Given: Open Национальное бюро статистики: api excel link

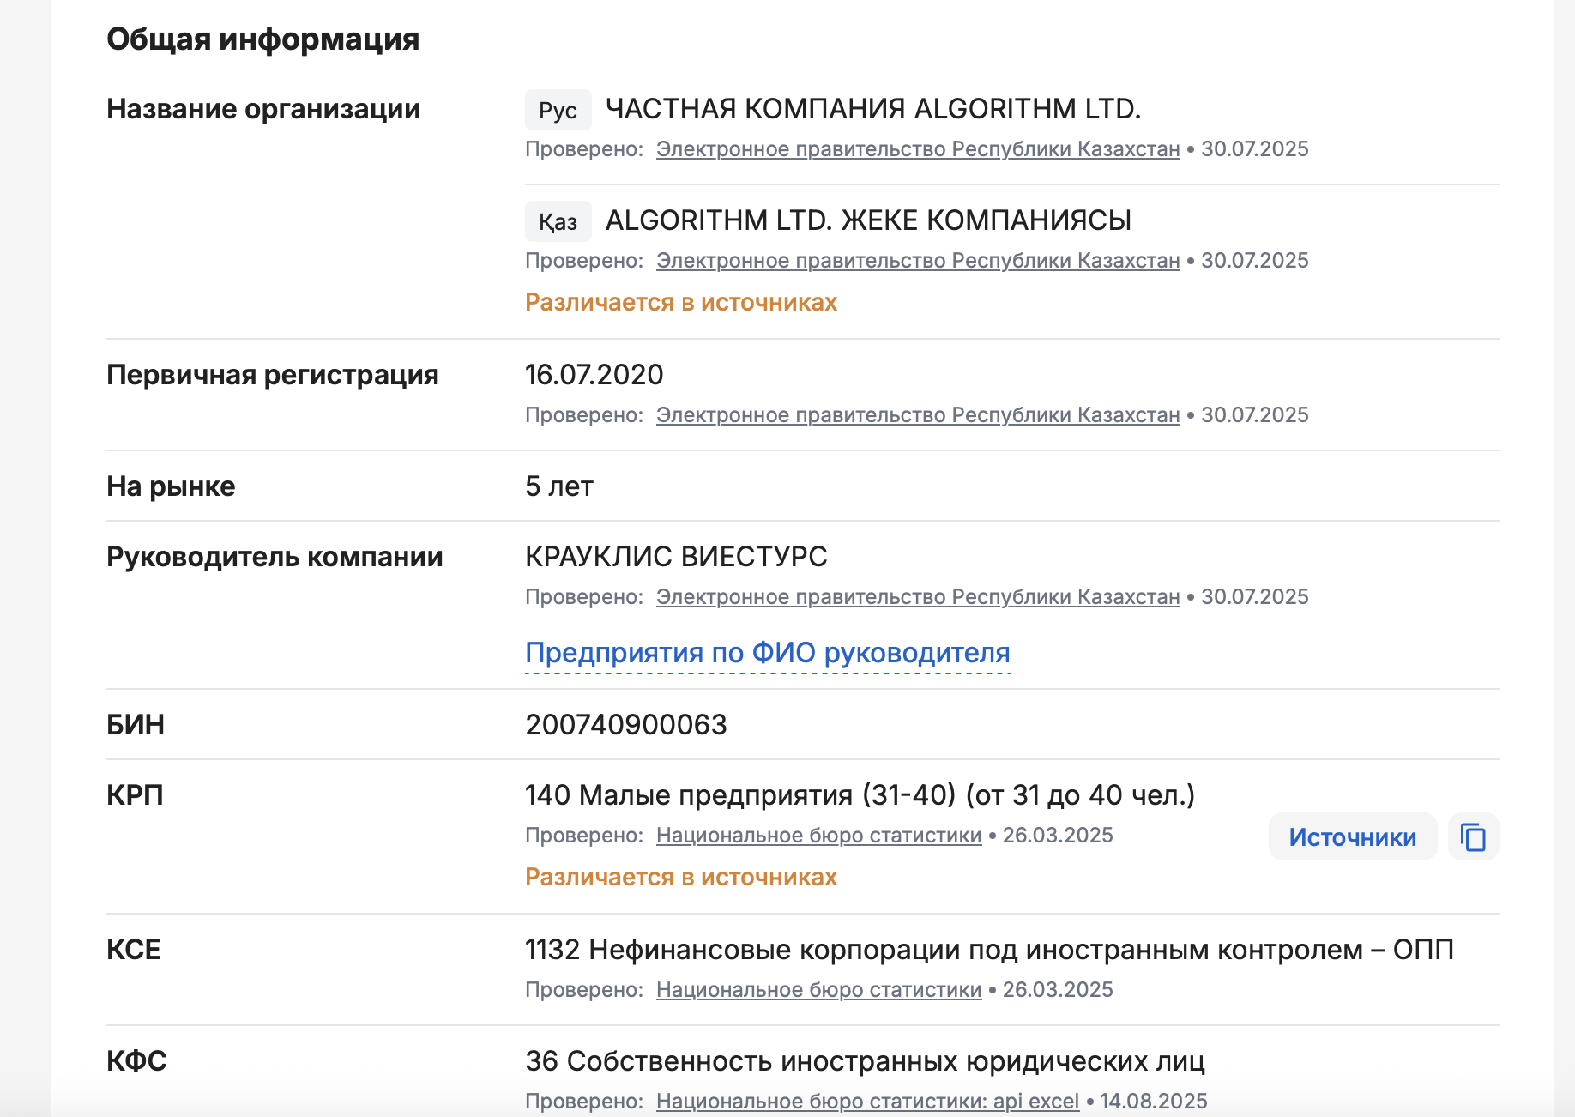Looking at the screenshot, I should tap(867, 1102).
